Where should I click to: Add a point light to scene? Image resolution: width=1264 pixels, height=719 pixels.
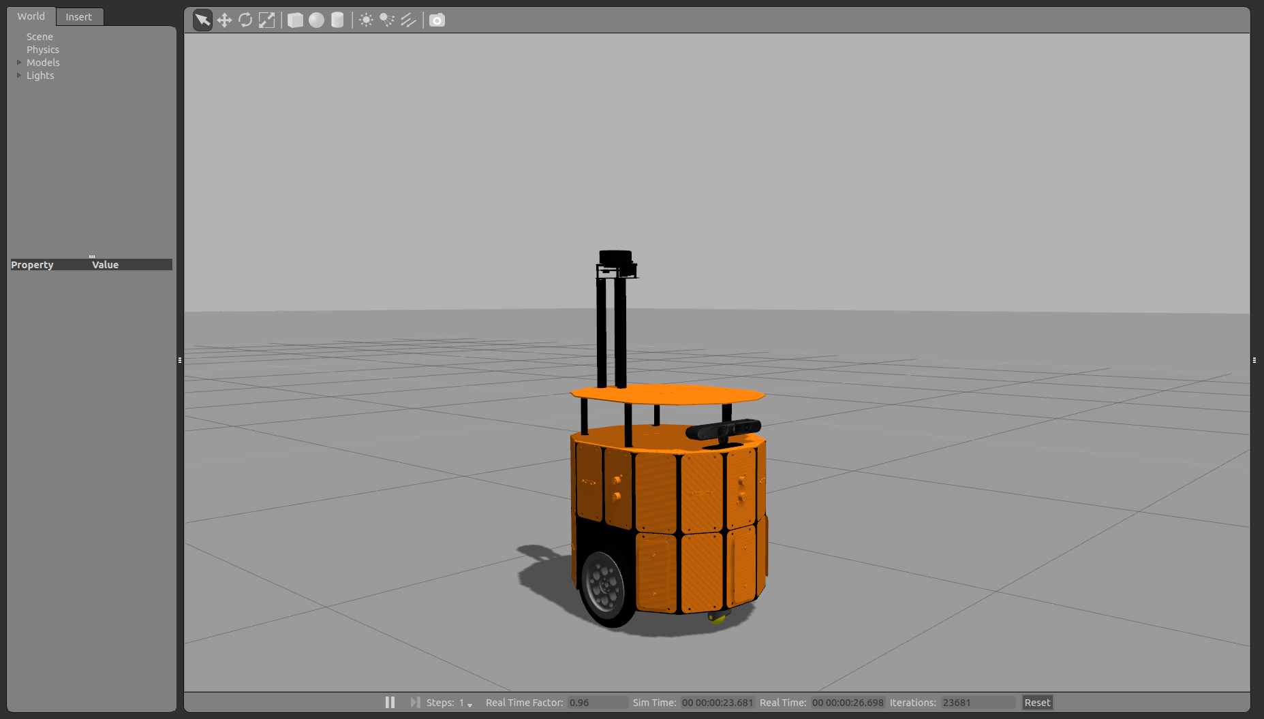tap(366, 20)
